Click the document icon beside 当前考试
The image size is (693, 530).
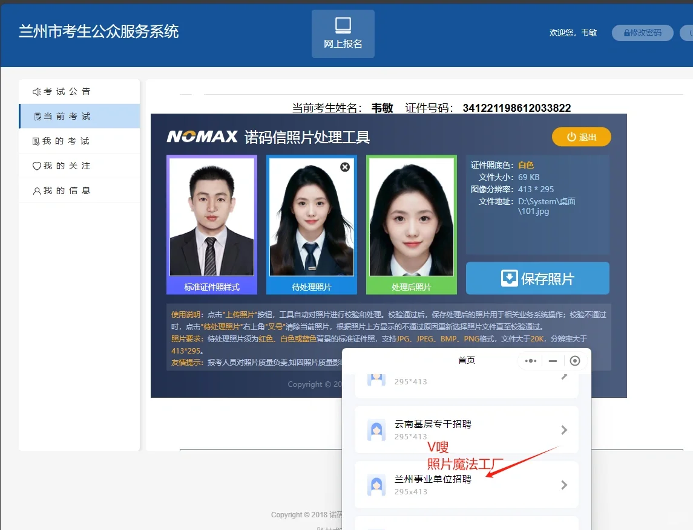point(38,117)
